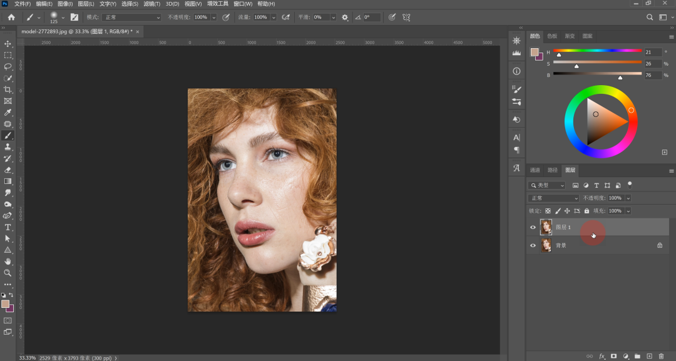The image size is (676, 361).
Task: Expand the layer 不透明度 dropdown arrow
Action: pyautogui.click(x=628, y=198)
